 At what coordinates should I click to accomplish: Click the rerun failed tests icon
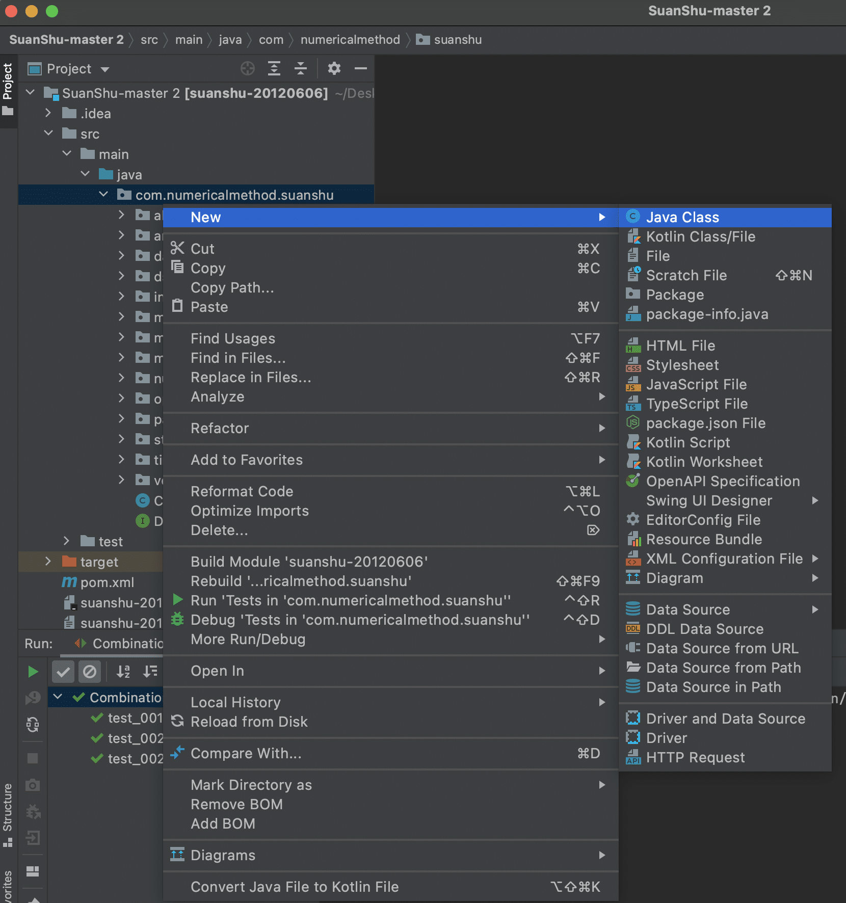(33, 697)
